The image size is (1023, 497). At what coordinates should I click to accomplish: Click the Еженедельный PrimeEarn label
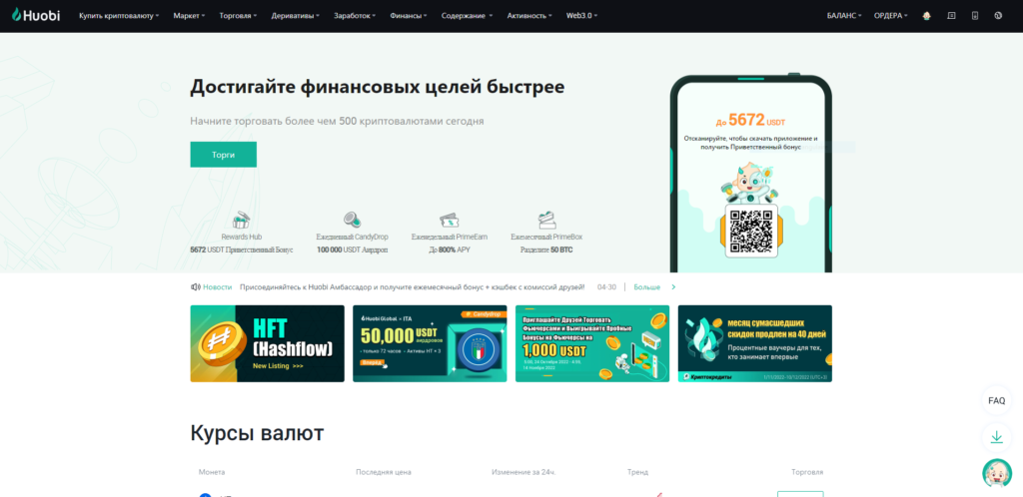point(450,238)
